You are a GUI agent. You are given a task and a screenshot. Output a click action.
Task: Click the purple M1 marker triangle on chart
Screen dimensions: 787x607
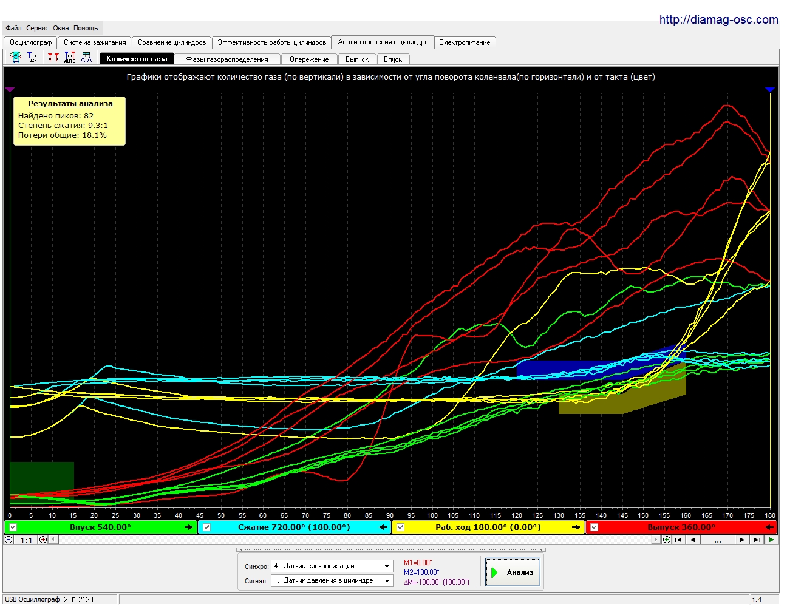10,89
